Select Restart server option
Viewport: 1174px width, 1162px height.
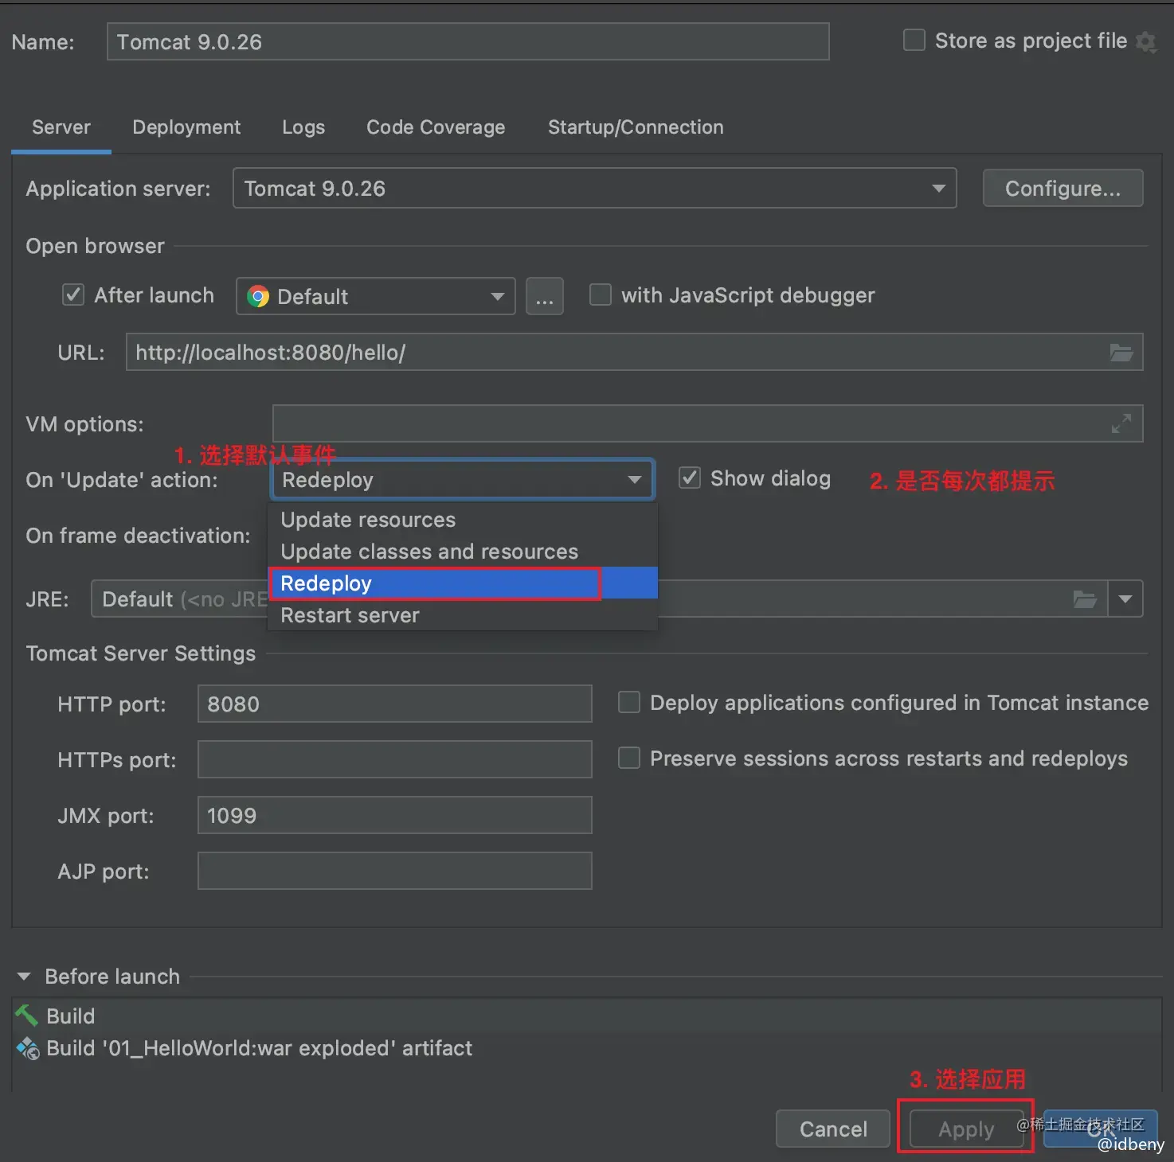[x=463, y=615]
